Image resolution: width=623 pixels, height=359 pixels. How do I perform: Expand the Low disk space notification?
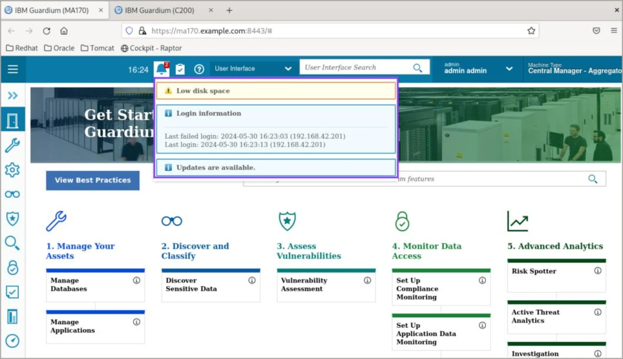[276, 91]
